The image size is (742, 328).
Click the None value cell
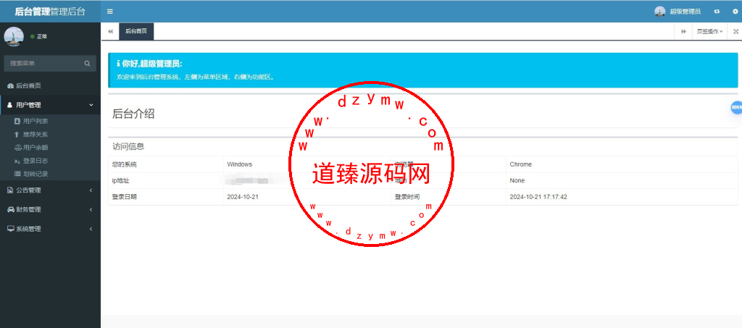click(622, 180)
